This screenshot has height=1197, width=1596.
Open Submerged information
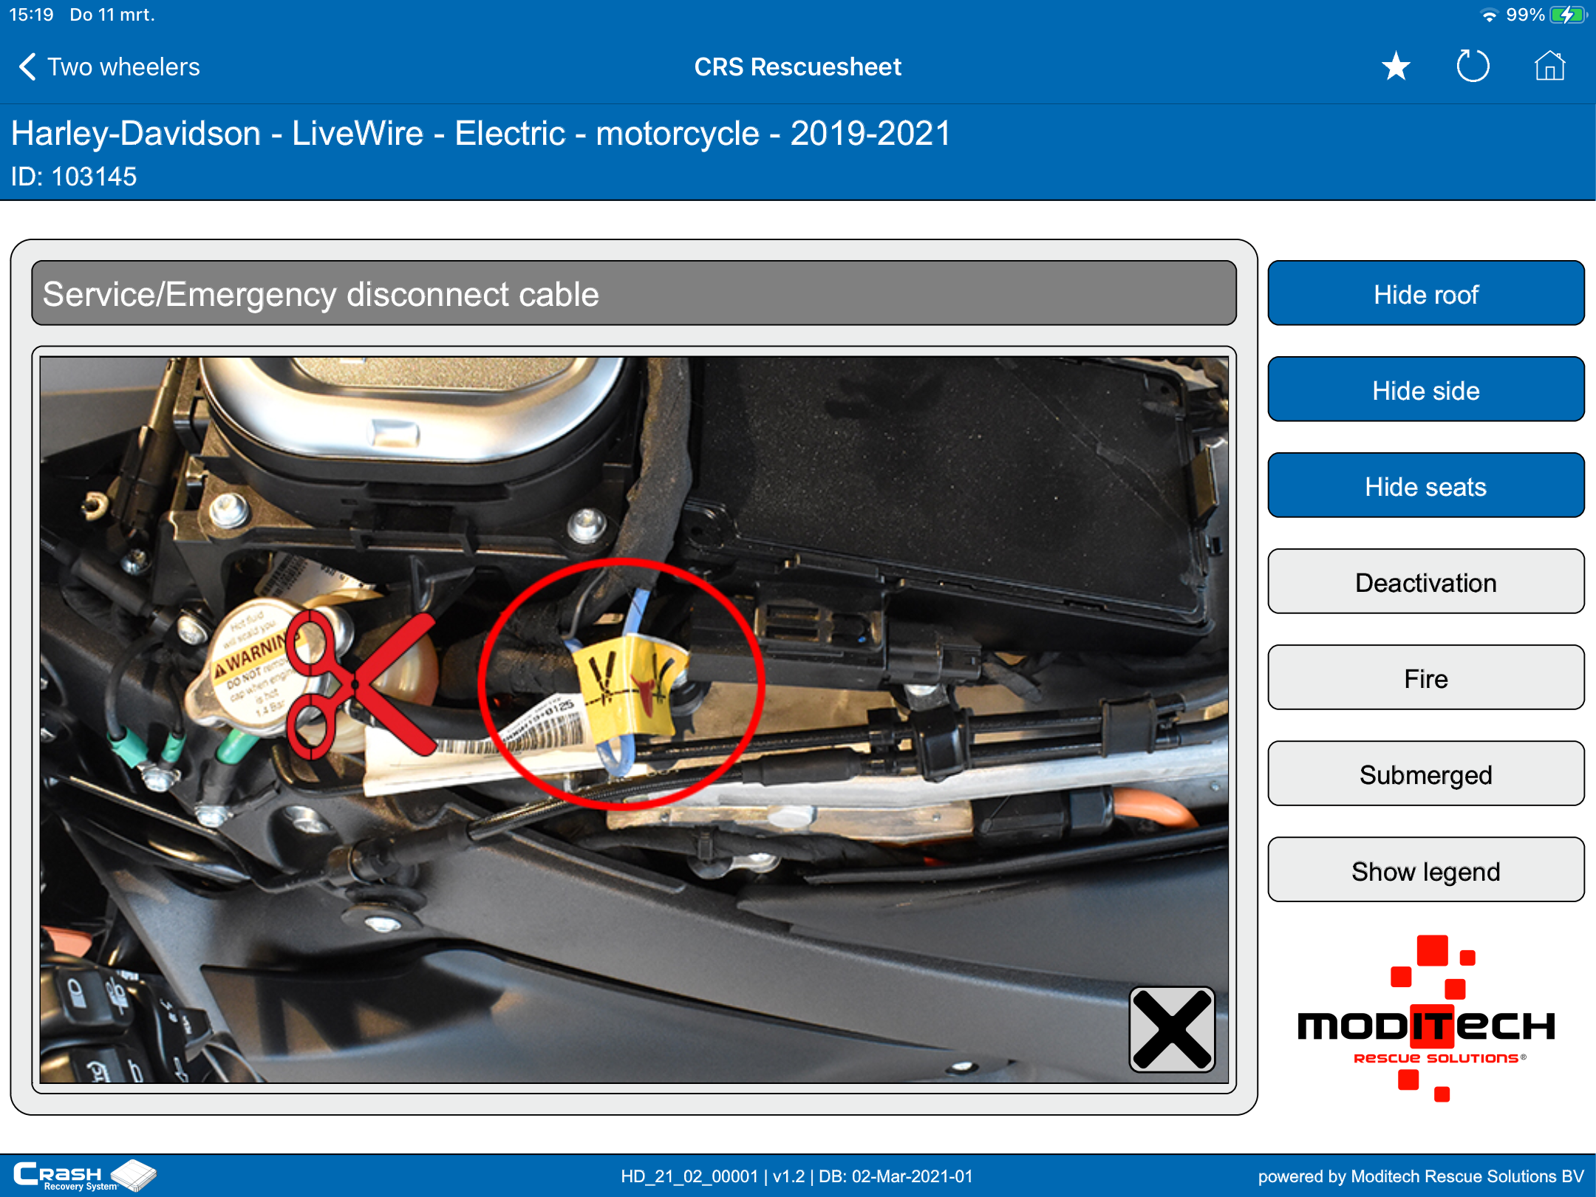click(1426, 774)
